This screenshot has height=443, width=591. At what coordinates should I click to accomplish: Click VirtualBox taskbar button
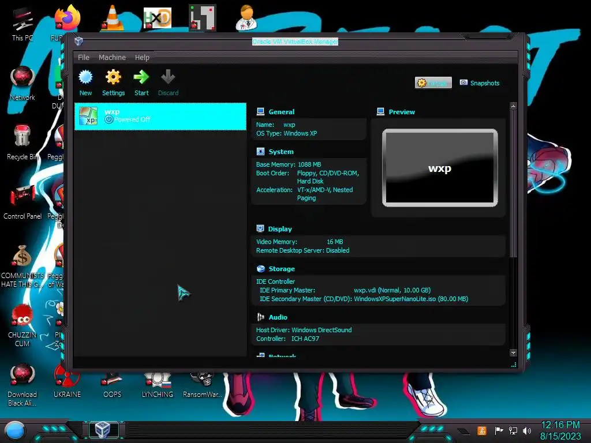pyautogui.click(x=103, y=430)
